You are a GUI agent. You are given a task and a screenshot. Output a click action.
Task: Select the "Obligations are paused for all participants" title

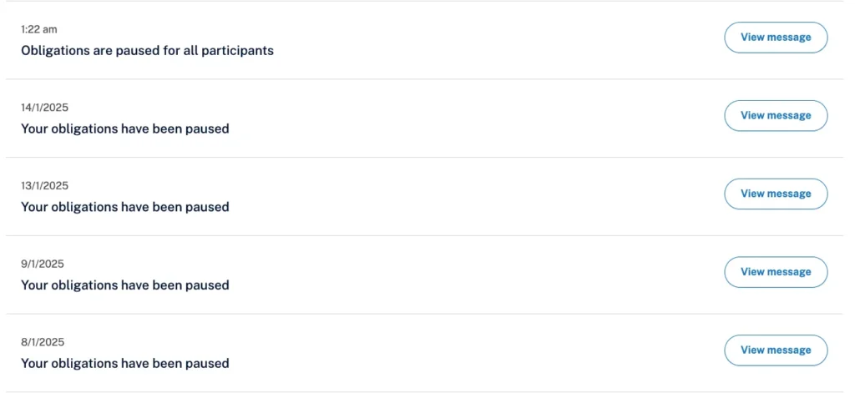pos(147,51)
